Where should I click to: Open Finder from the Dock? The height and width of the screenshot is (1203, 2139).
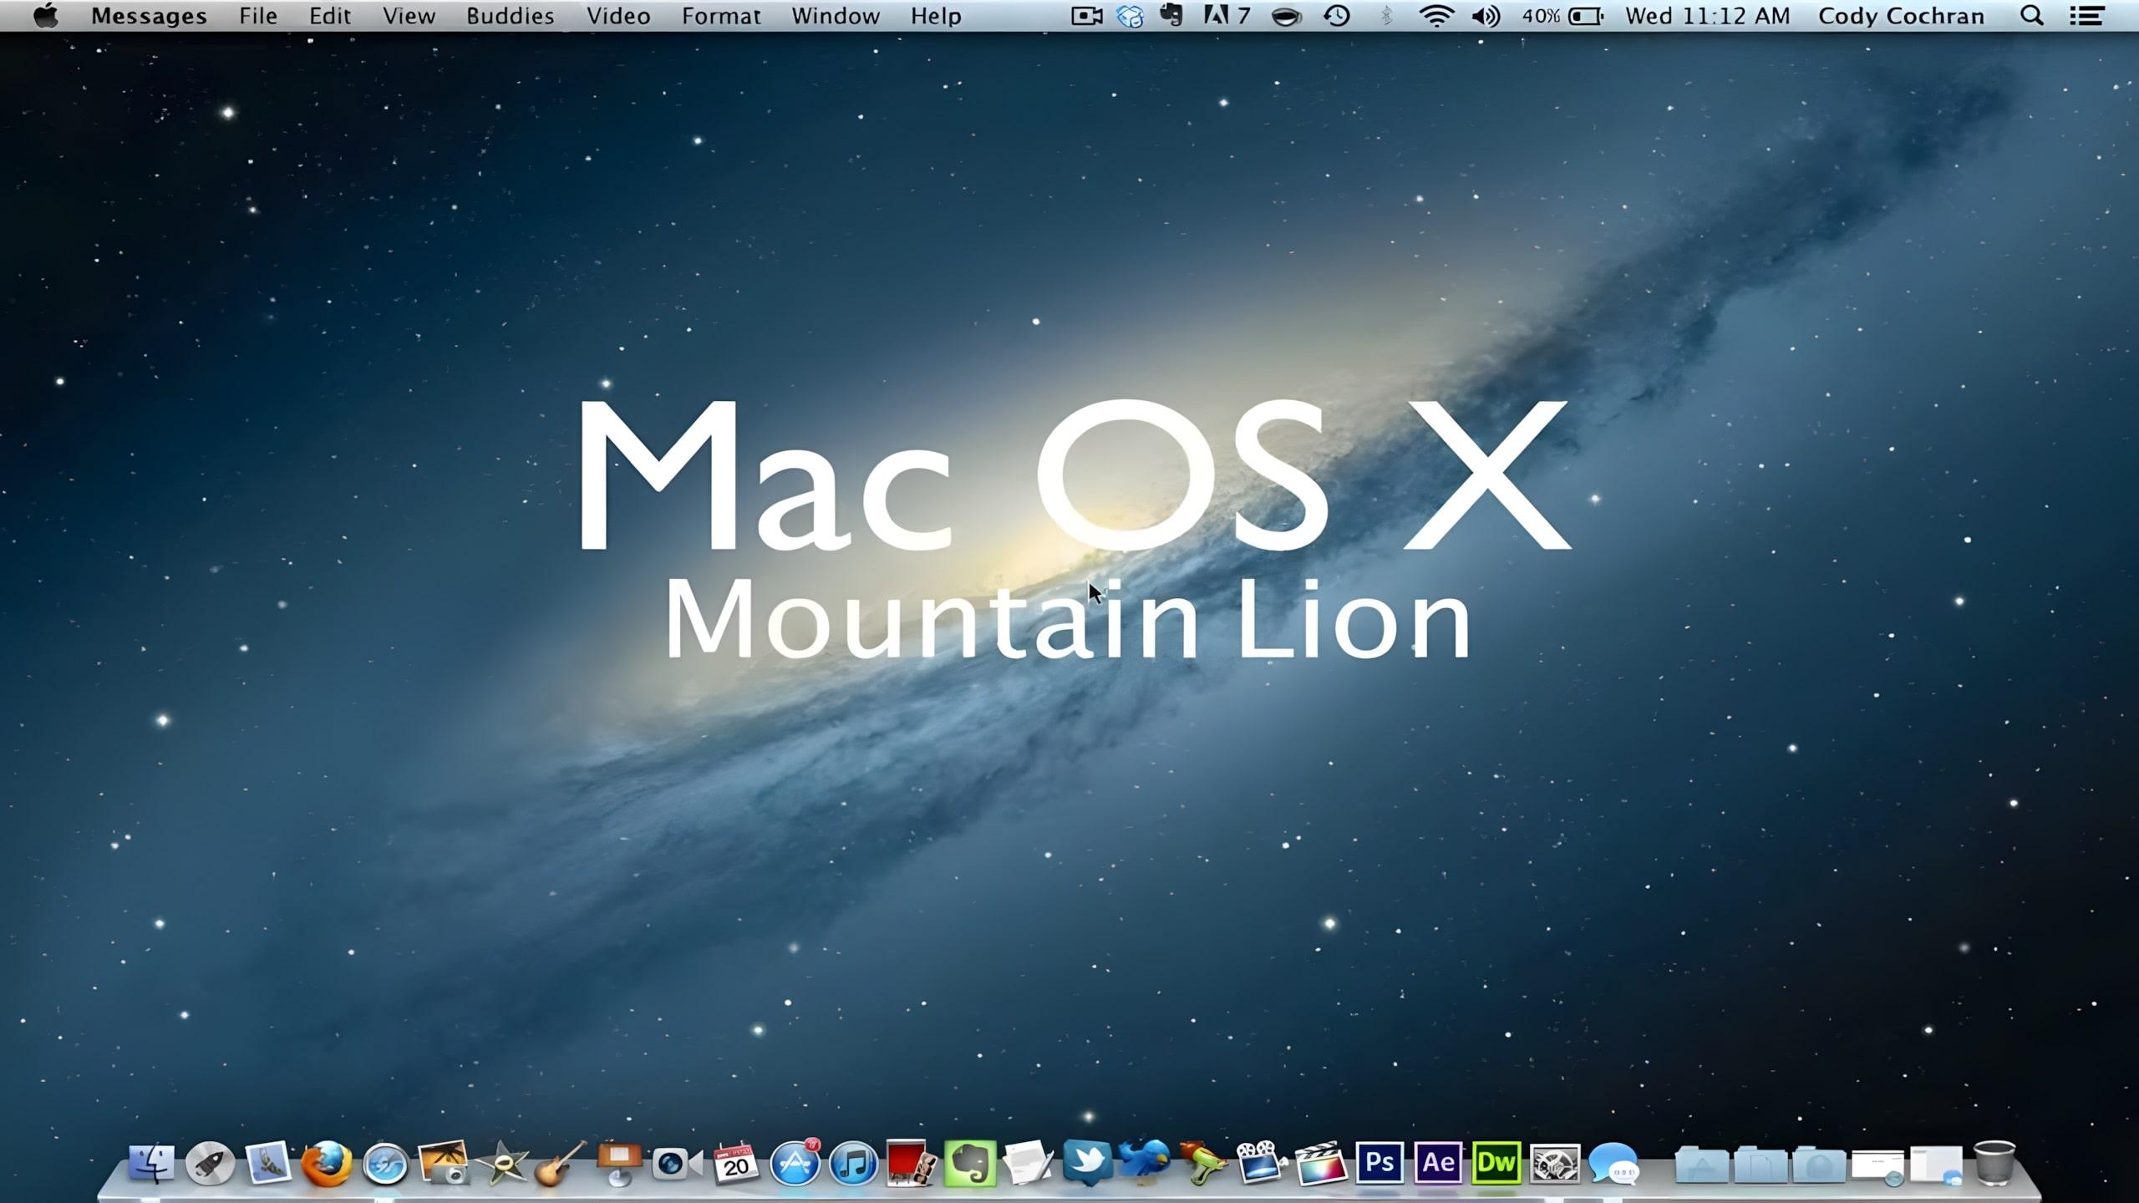pos(151,1163)
